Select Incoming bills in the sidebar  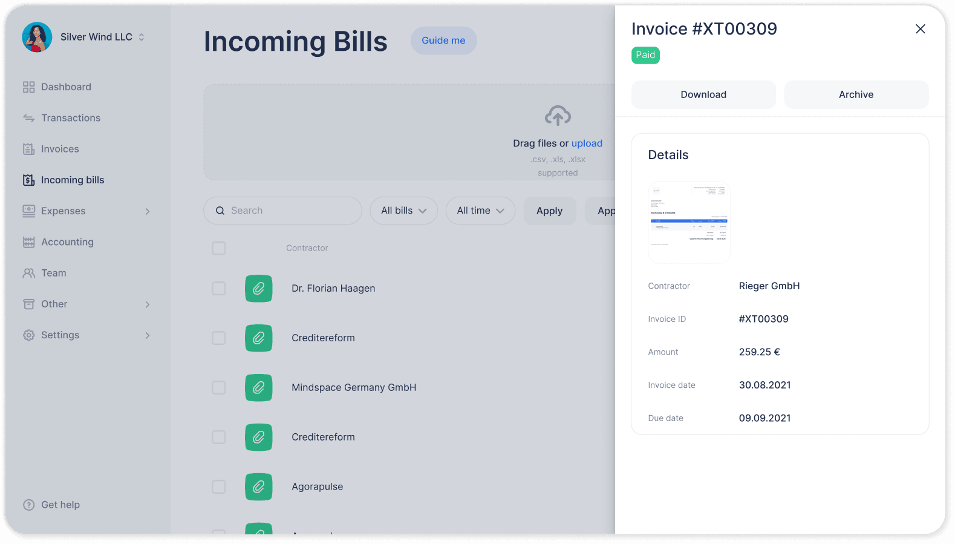pos(73,180)
